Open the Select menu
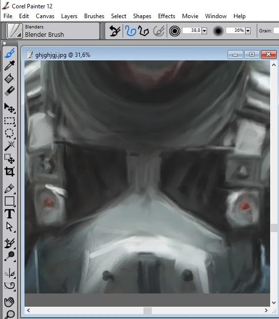 [x=118, y=16]
